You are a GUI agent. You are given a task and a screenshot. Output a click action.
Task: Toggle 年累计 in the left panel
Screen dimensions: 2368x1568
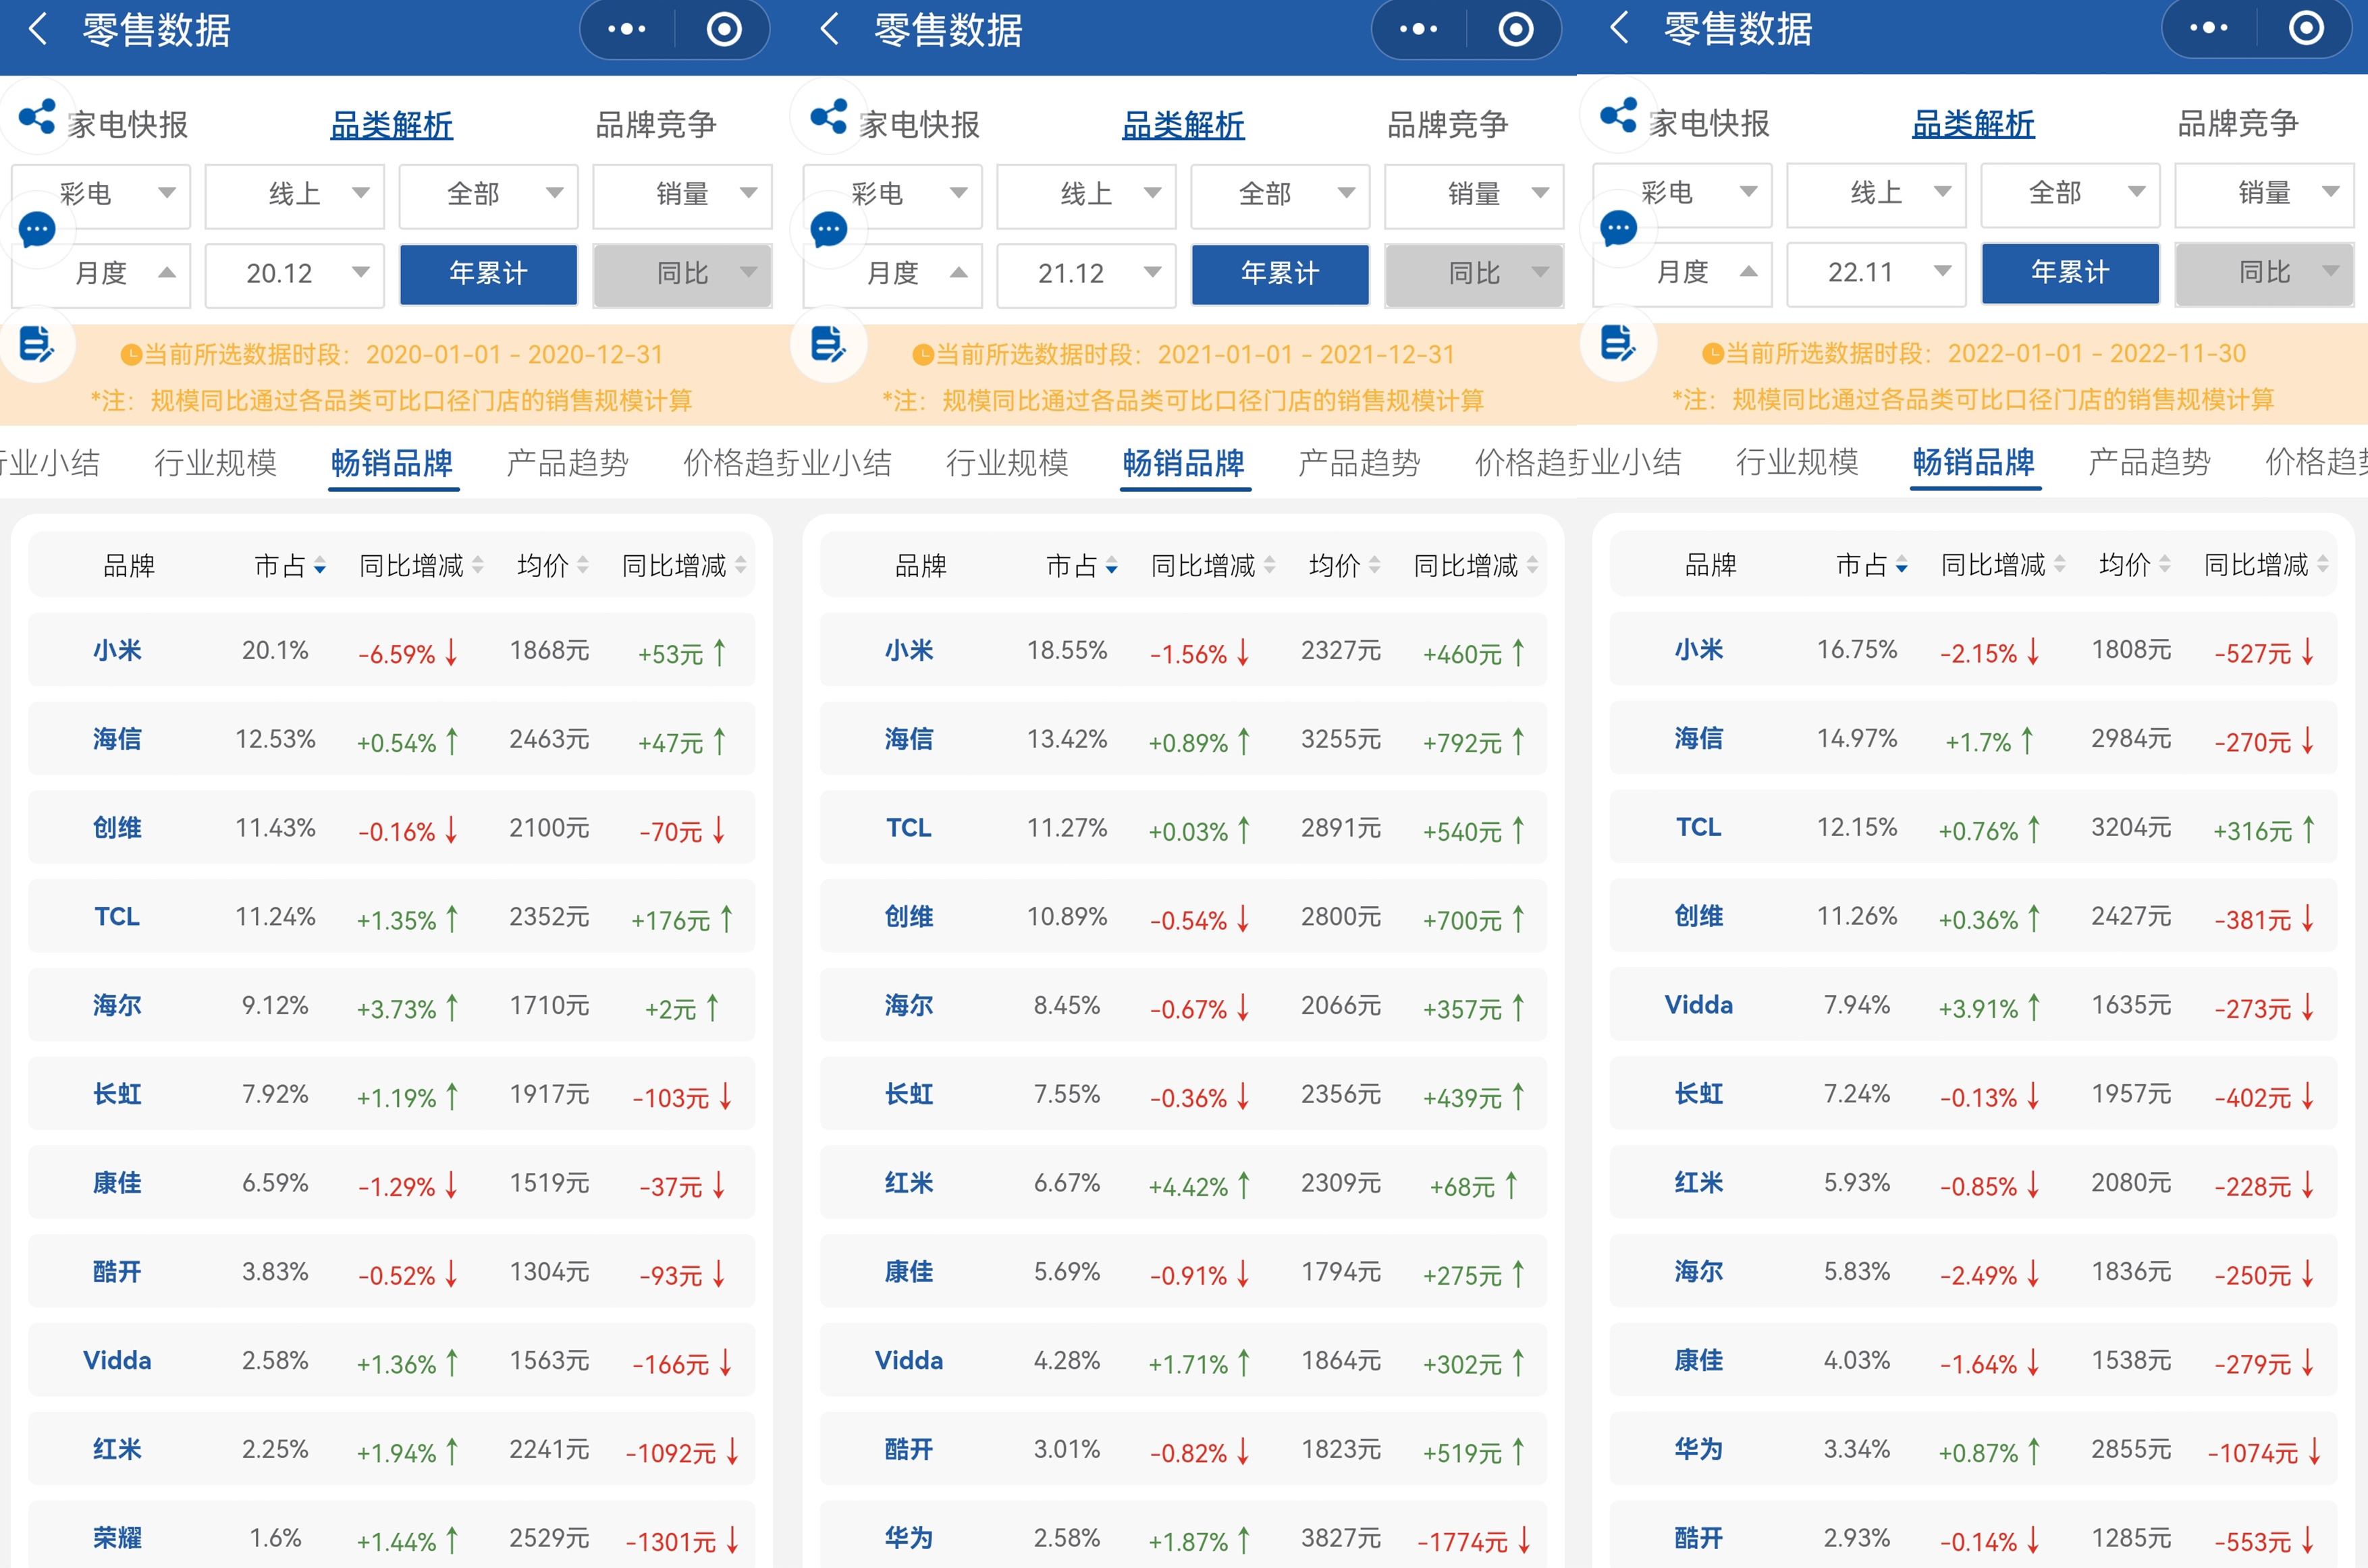coord(488,273)
